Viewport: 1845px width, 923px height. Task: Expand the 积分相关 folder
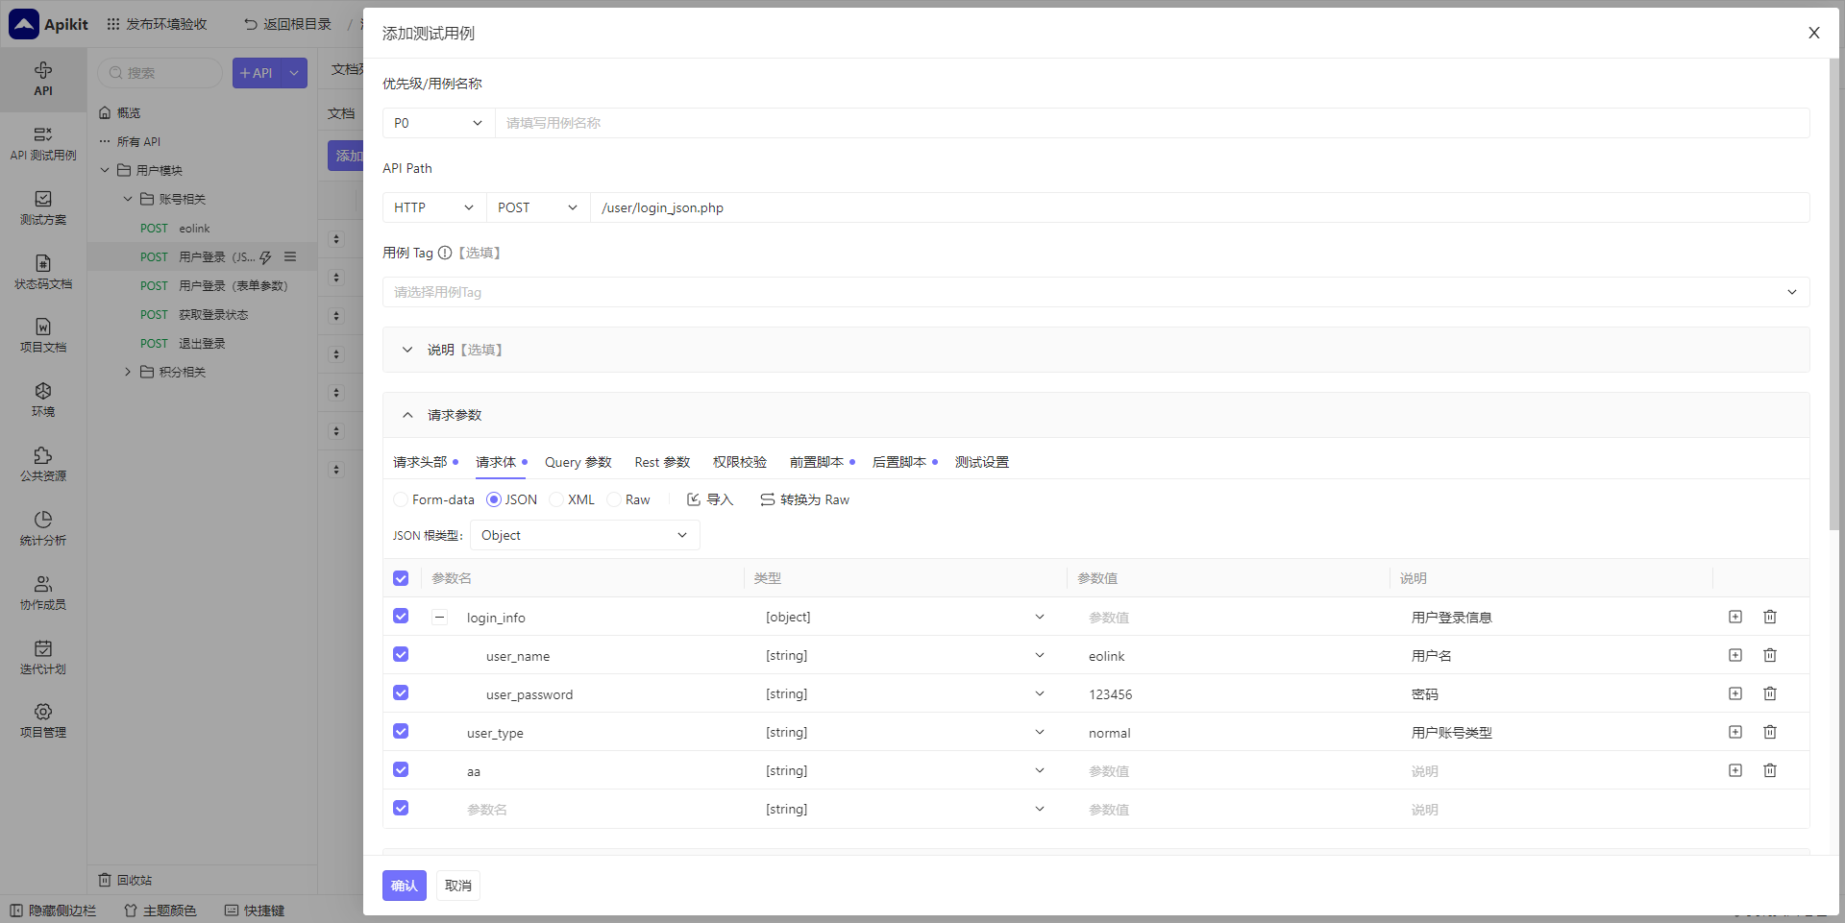click(x=127, y=372)
